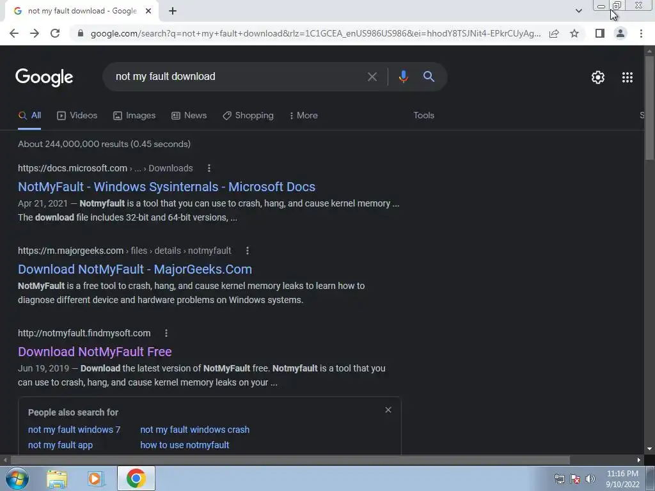
Task: Open Google quick settings gear
Action: tap(598, 77)
